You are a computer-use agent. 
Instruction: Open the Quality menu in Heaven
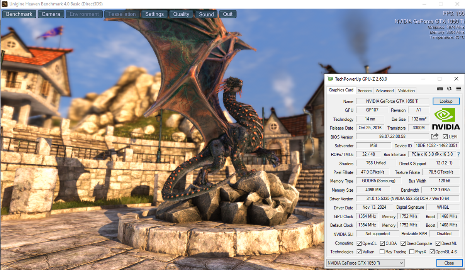coord(181,14)
